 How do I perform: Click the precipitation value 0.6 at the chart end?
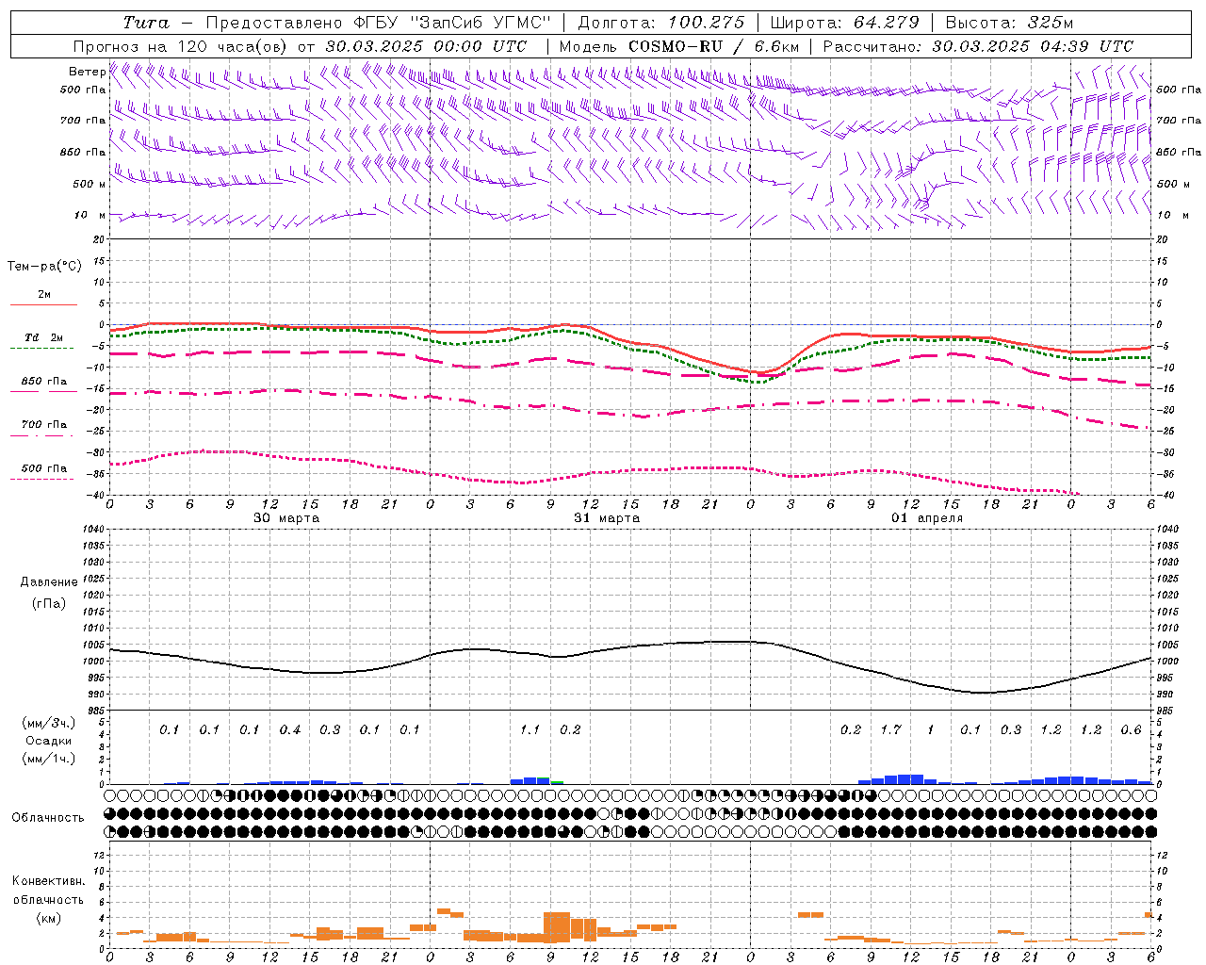coord(1131,729)
